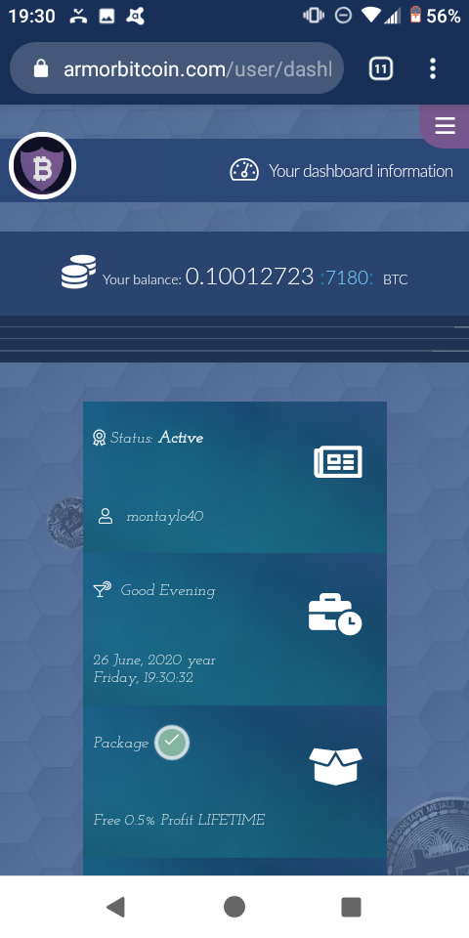Click the time 'Friday, 19:30:32'
The image size is (469, 938).
point(143,678)
